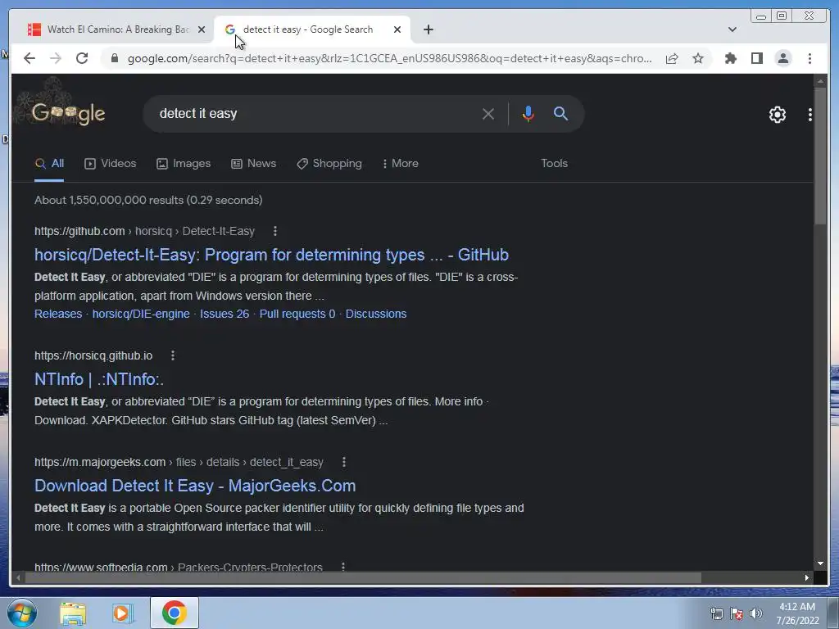839x629 pixels.
Task: Switch to Videos results
Action: pos(111,164)
